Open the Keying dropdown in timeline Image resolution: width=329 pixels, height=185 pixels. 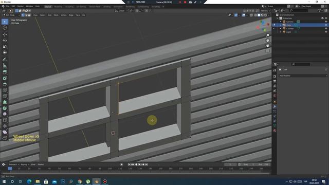click(25, 164)
